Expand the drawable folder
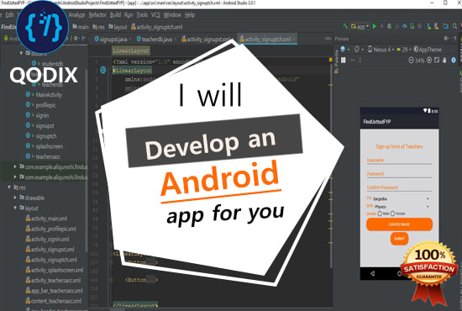The width and height of the screenshot is (462, 311). [x=15, y=198]
